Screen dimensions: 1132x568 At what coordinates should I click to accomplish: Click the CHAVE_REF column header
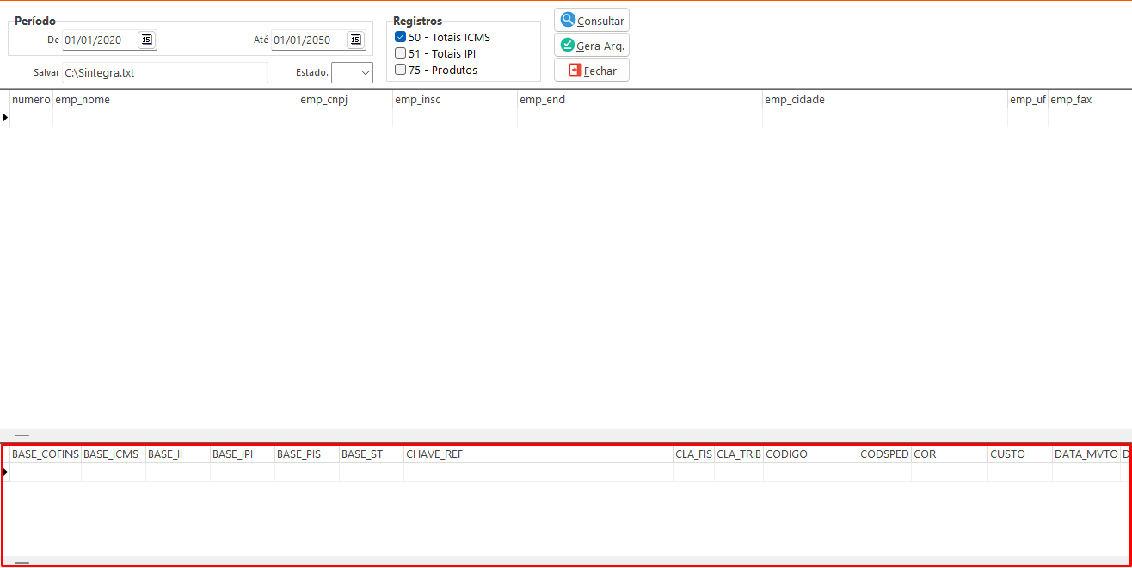[x=538, y=454]
